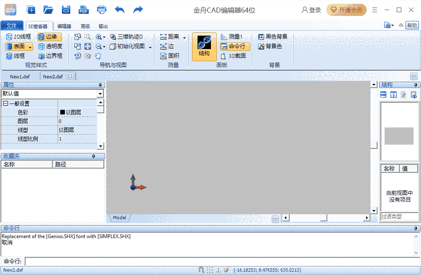Open the 表面 dropdown arrow
421x275 pixels.
click(x=30, y=47)
